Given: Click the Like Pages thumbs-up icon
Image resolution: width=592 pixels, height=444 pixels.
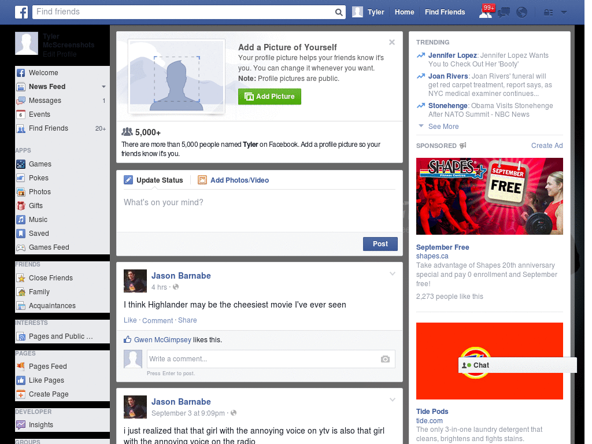Looking at the screenshot, I should point(21,380).
